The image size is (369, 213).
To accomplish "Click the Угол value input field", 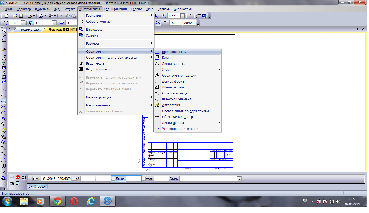I will tap(161, 179).
